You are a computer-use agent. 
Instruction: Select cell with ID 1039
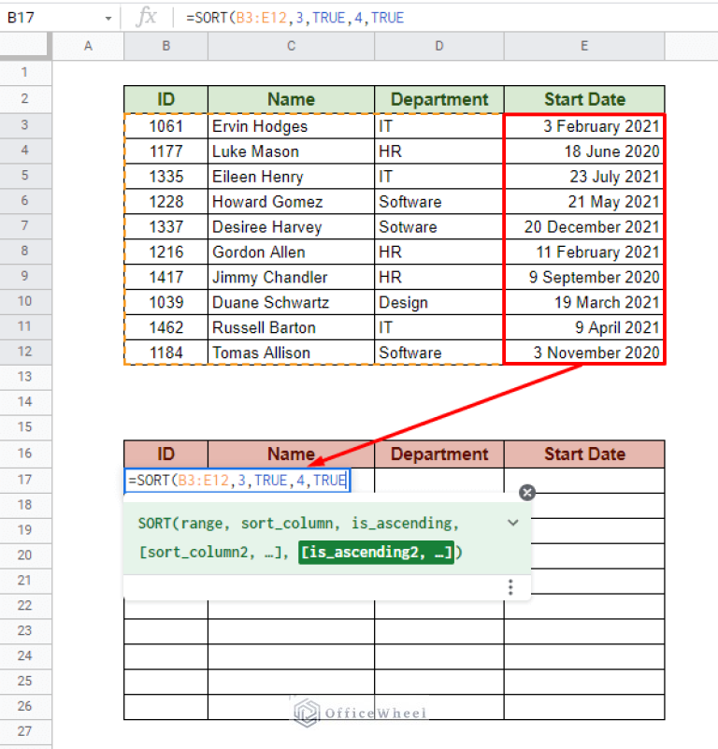pyautogui.click(x=165, y=302)
